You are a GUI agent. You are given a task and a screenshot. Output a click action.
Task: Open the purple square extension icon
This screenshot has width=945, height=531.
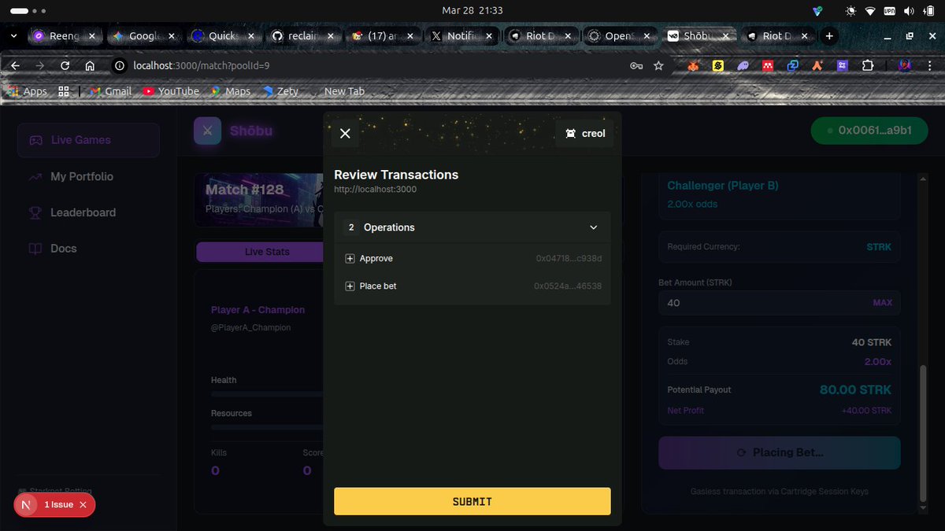point(842,66)
